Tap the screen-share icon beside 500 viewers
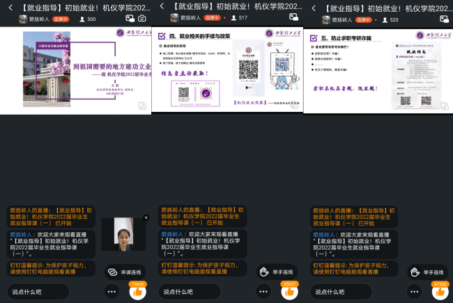Viewport: 453px width, 303px height. click(130, 19)
